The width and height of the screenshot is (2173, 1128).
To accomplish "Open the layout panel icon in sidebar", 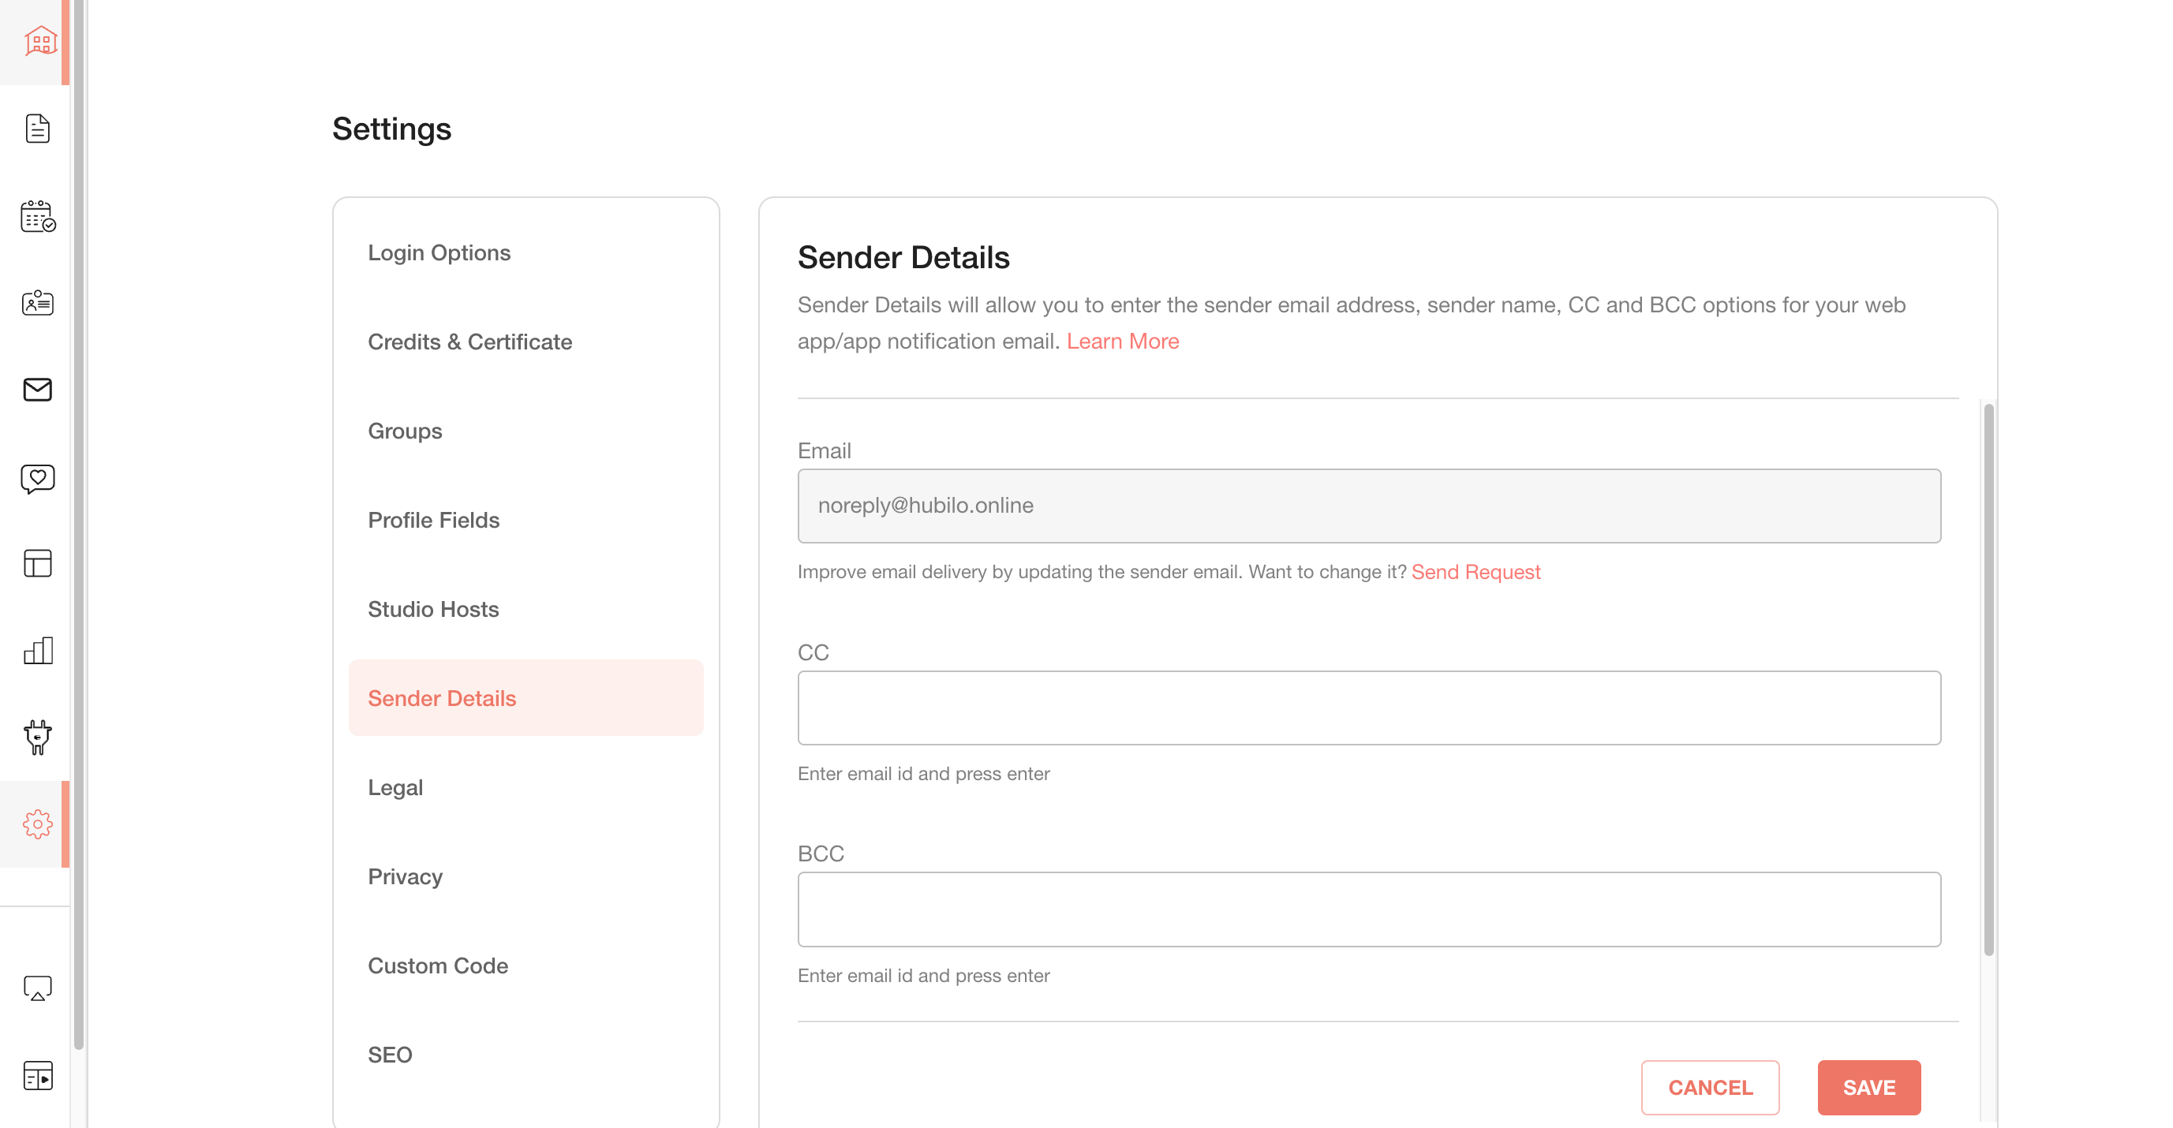I will pos(37,563).
